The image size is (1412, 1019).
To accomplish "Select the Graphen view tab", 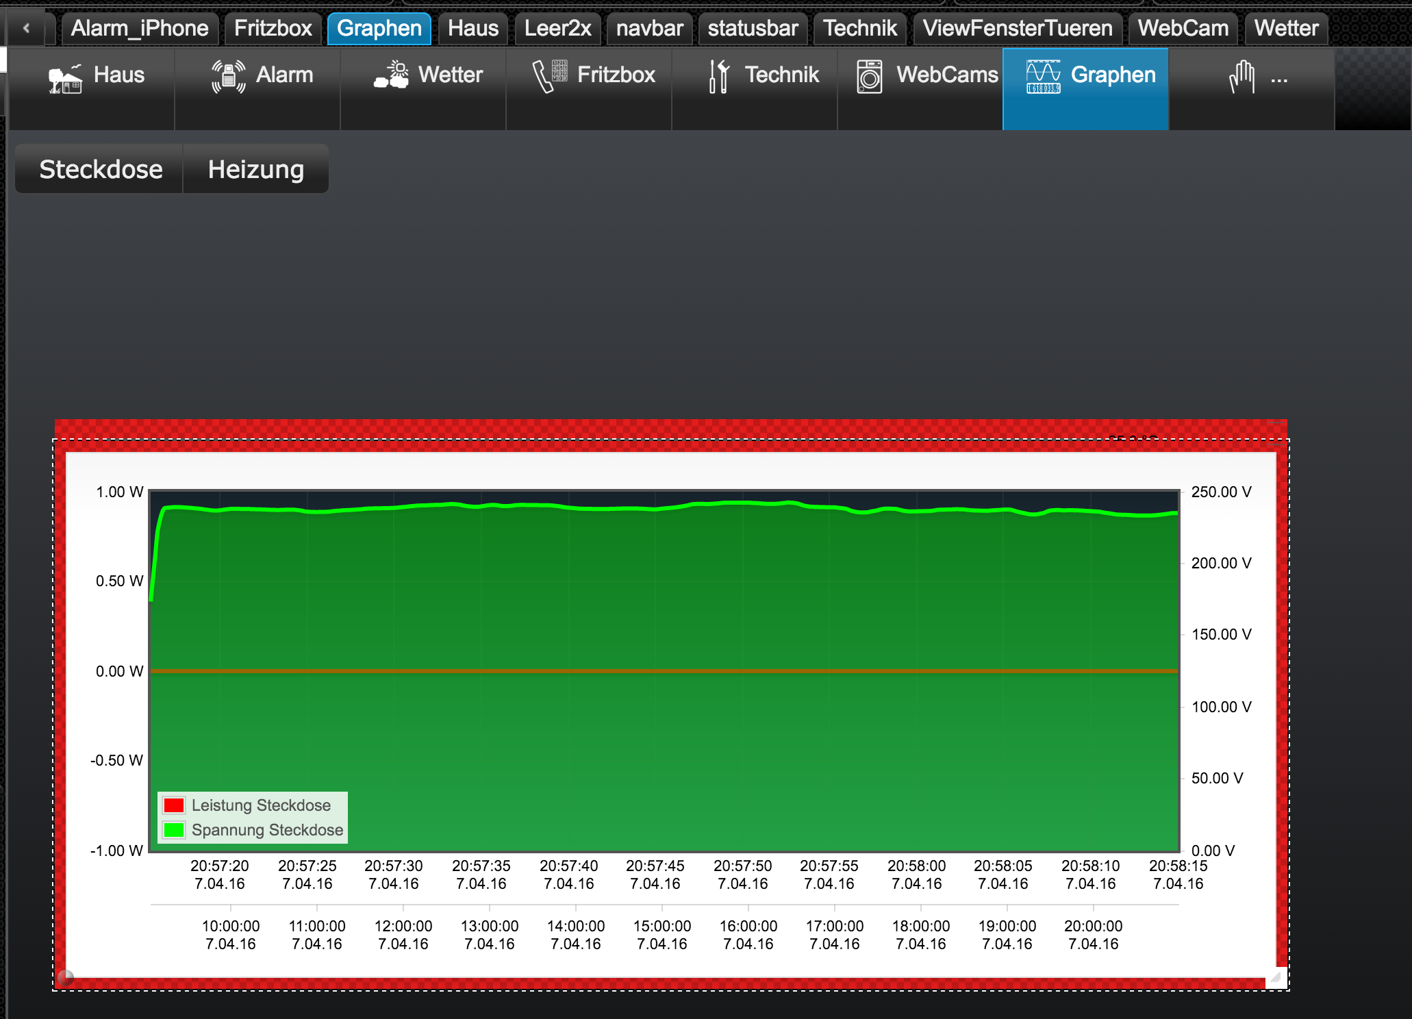I will pyautogui.click(x=379, y=28).
